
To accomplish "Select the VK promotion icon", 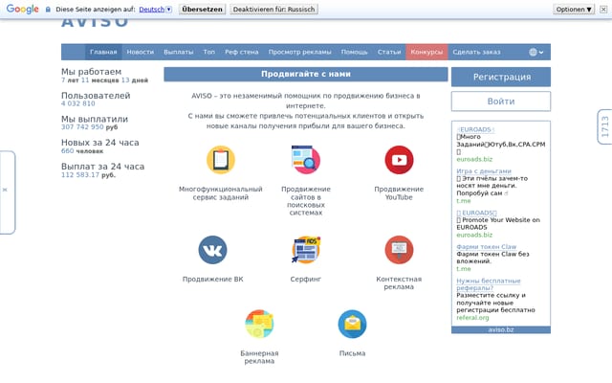I will coord(212,250).
